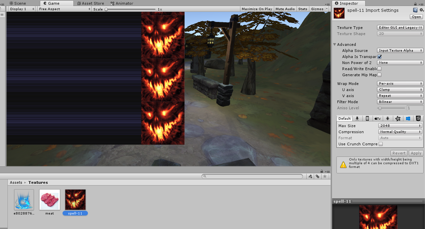425x229 pixels.
Task: Select the meat texture thumbnail
Action: pyautogui.click(x=50, y=200)
